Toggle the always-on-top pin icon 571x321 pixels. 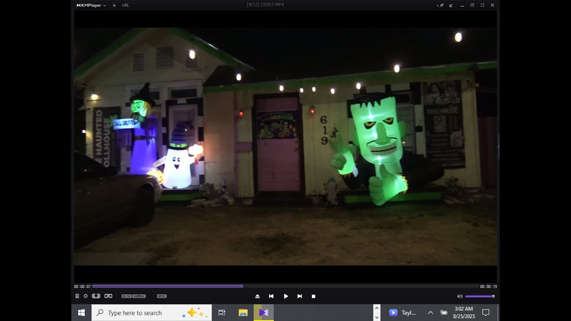pyautogui.click(x=441, y=5)
